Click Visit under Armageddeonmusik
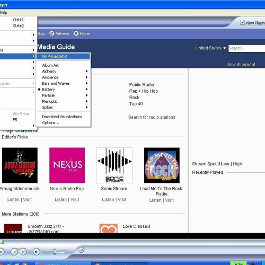Viewport: 265px width, 265px height. 28,199
